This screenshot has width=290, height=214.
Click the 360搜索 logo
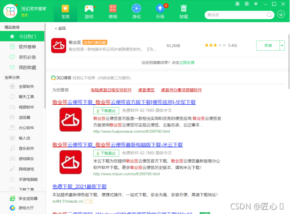(61, 78)
